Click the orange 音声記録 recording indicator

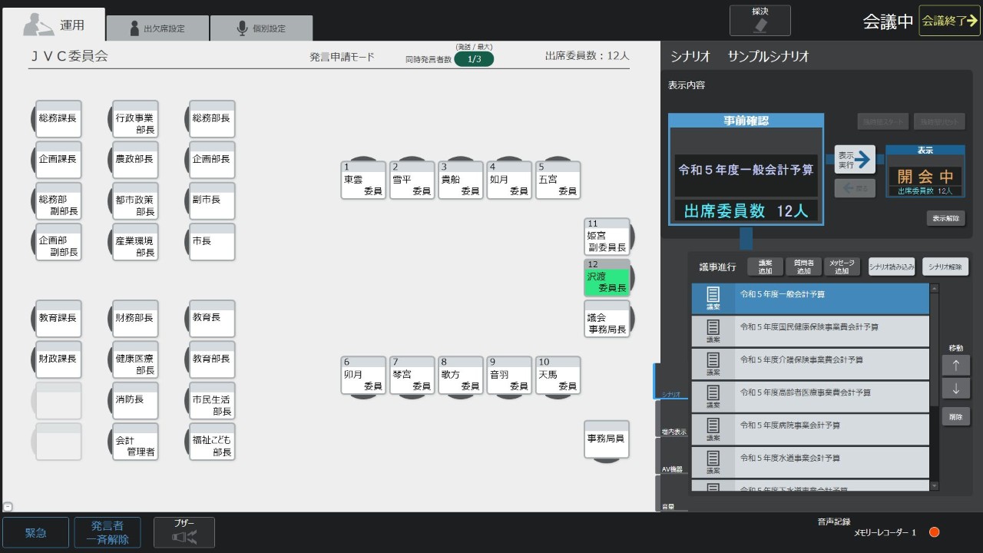click(x=935, y=532)
